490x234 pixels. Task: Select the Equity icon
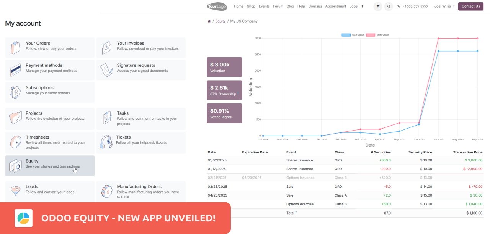(15, 166)
